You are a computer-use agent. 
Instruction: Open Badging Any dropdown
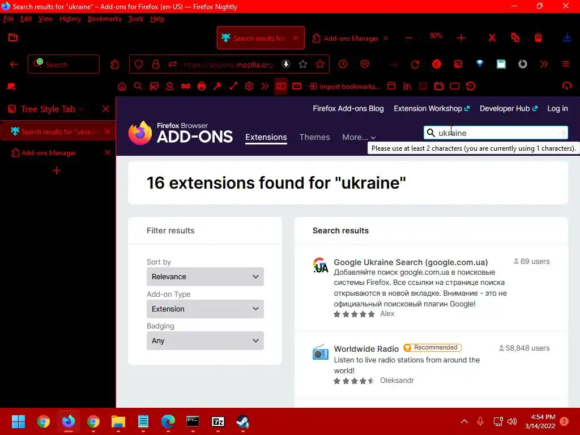[205, 340]
